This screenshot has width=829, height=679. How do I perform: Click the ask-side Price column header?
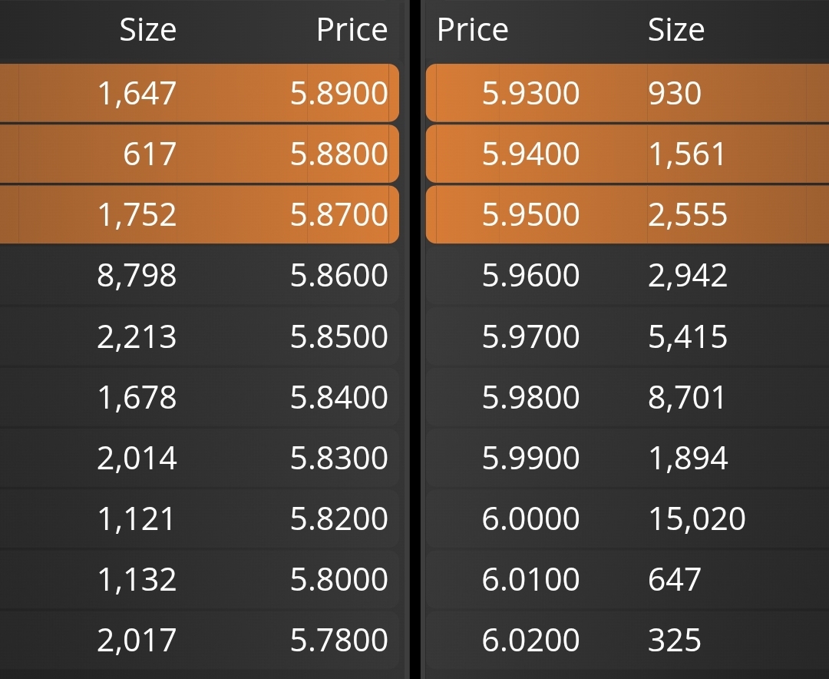point(473,30)
